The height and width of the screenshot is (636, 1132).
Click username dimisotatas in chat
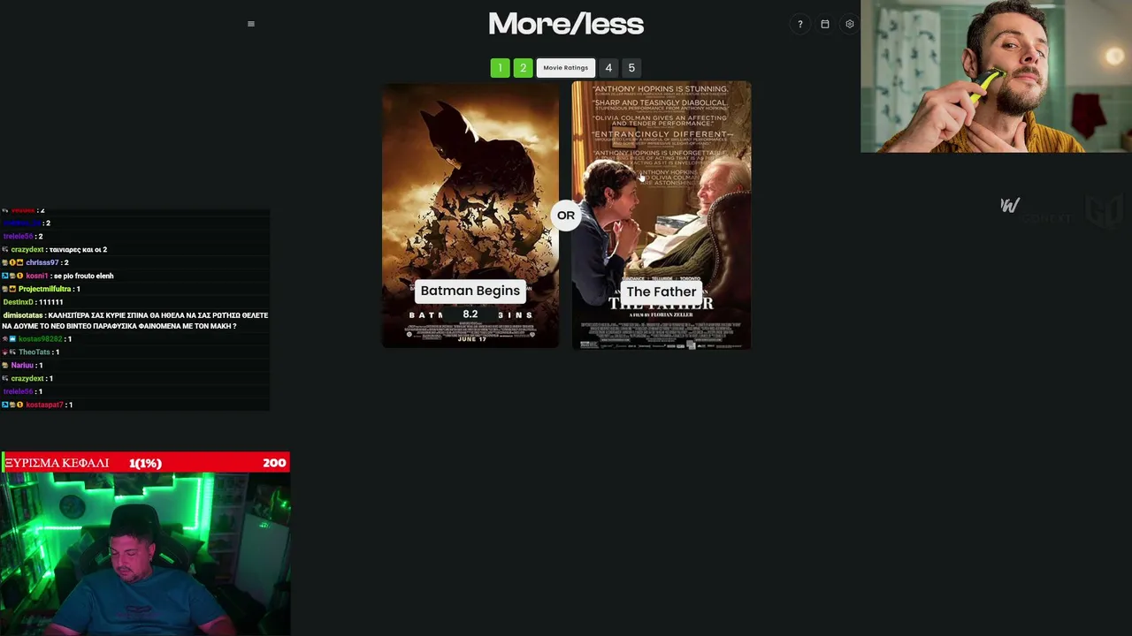coord(23,315)
